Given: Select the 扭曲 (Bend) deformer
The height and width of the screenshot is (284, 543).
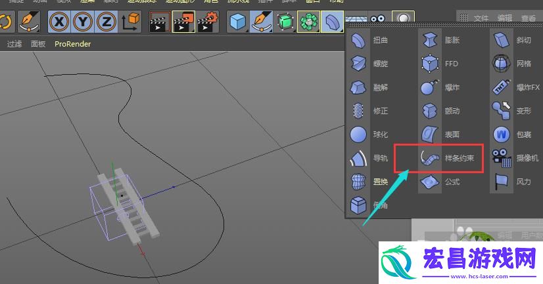Looking at the screenshot, I should (x=369, y=40).
